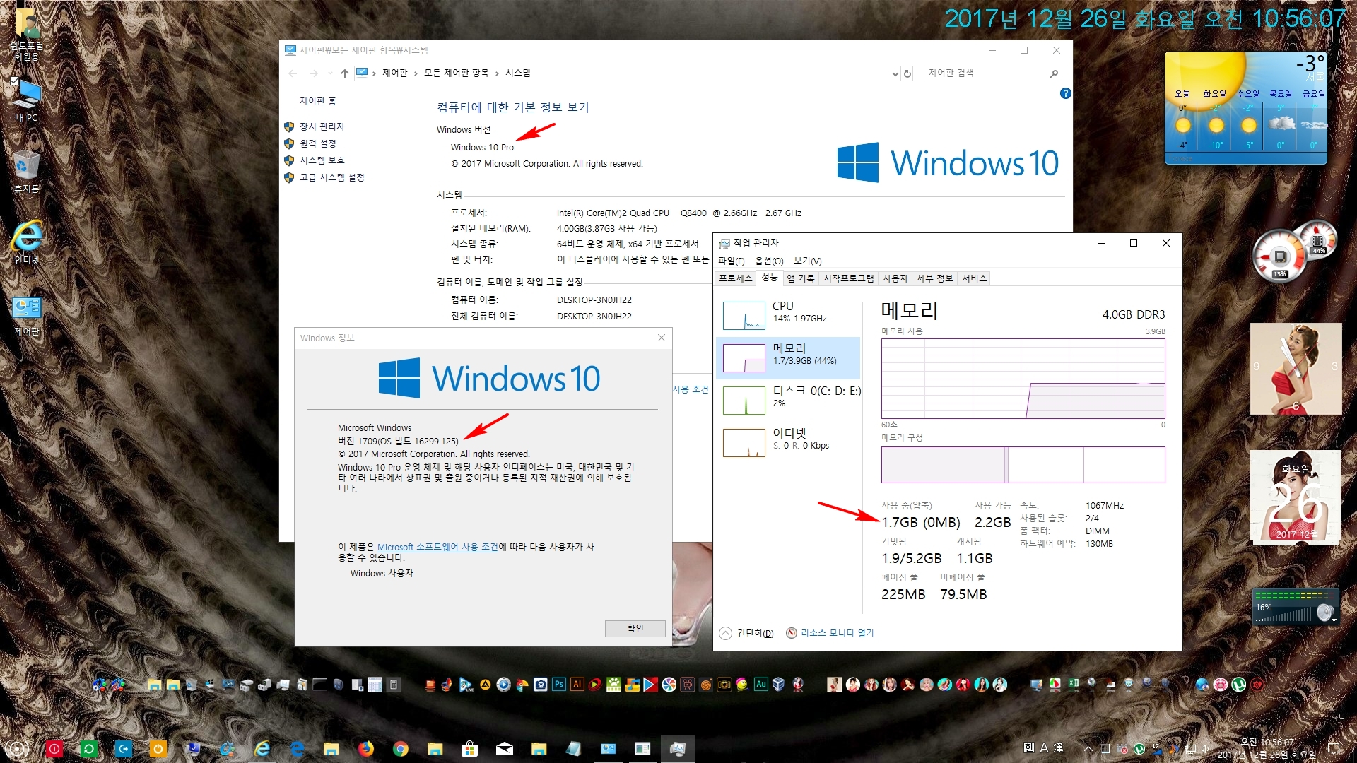Click the orange power taskbar icon

pyautogui.click(x=158, y=748)
